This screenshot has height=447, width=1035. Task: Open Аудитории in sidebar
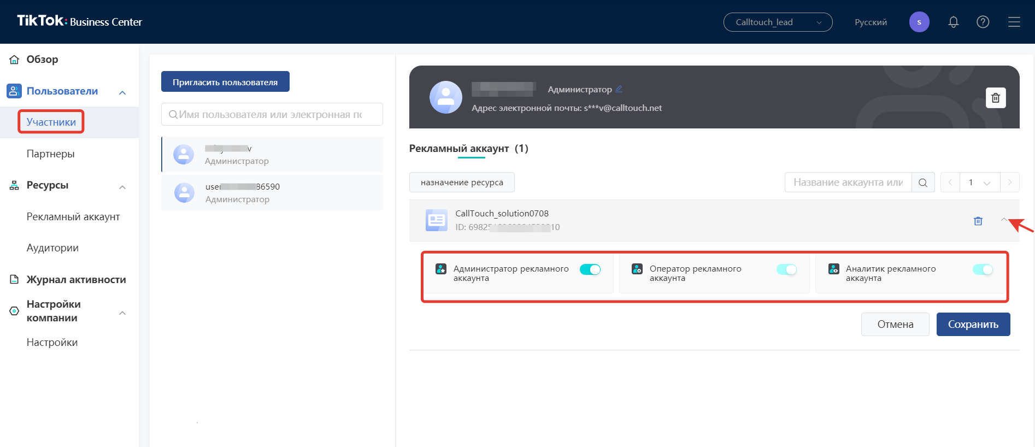coord(52,248)
